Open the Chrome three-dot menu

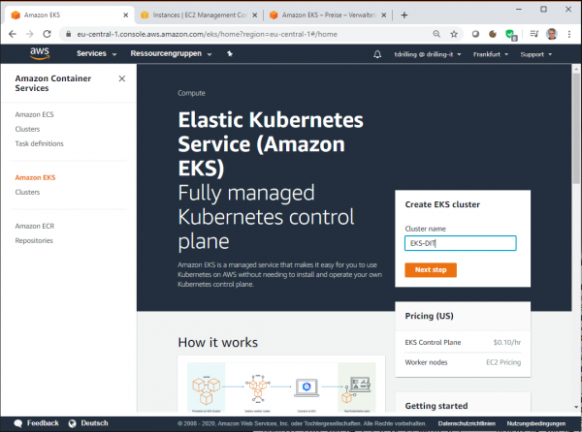(569, 34)
